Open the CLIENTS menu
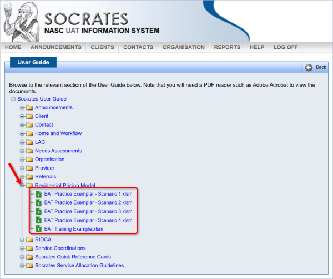Image resolution: width=333 pixels, height=279 pixels. click(102, 47)
